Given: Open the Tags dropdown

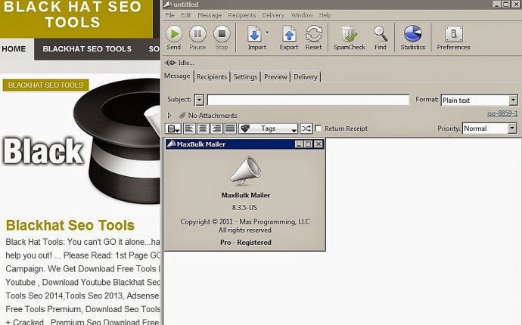Looking at the screenshot, I should tap(269, 128).
